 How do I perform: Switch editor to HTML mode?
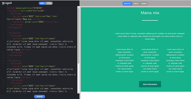pyautogui.click(x=49, y=3)
